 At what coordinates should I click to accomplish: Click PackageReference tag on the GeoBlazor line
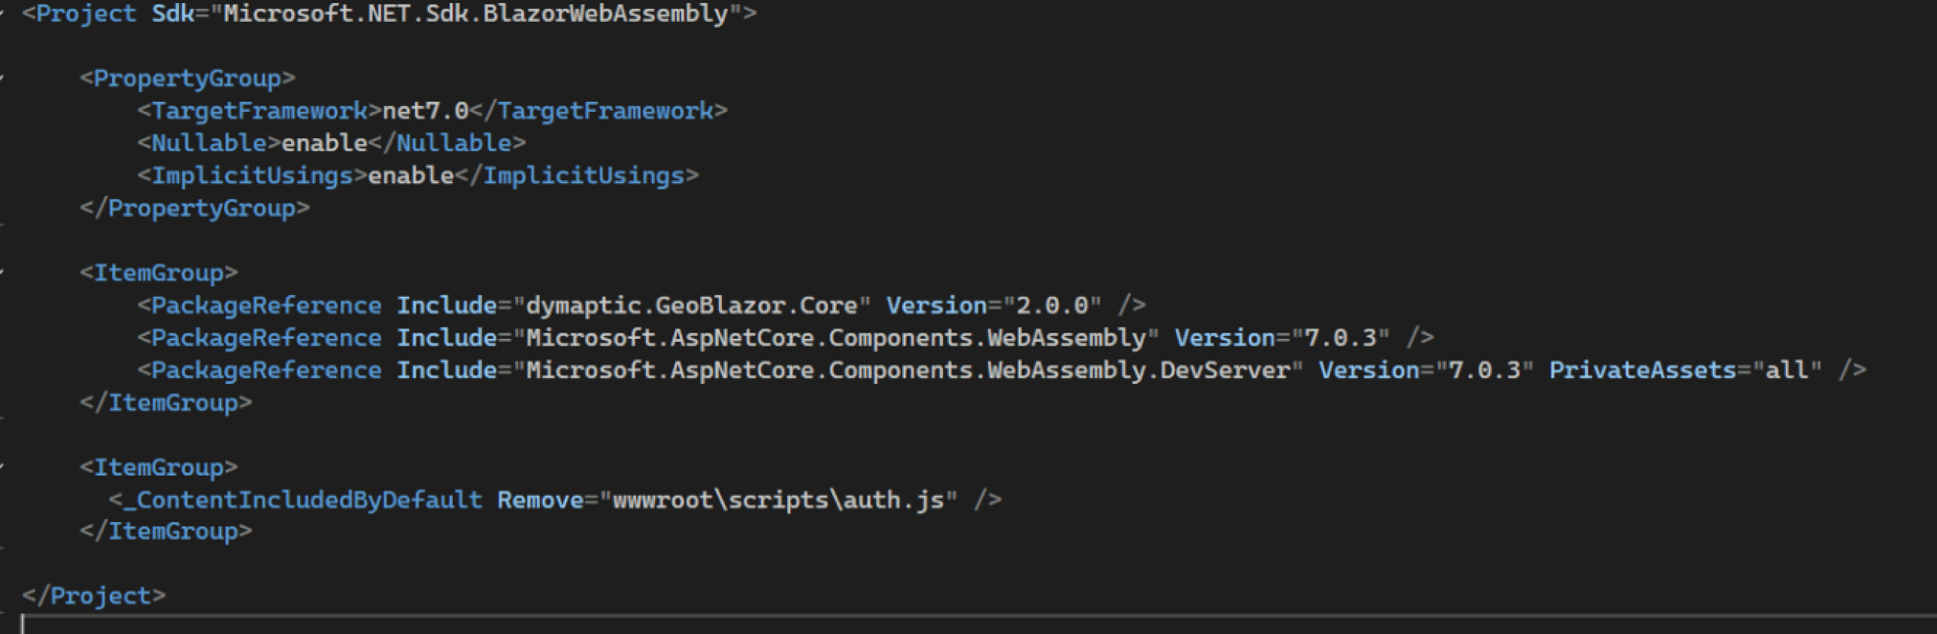click(x=266, y=306)
